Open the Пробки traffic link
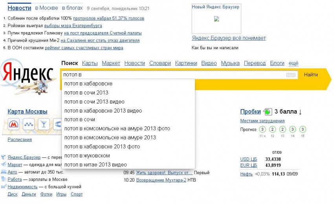This screenshot has width=334, height=204. pos(250,111)
